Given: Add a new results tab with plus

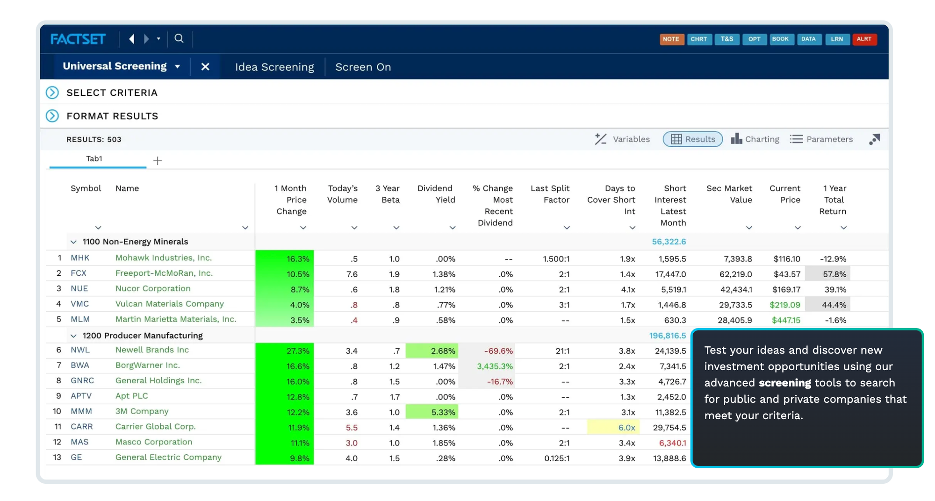Looking at the screenshot, I should 158,160.
